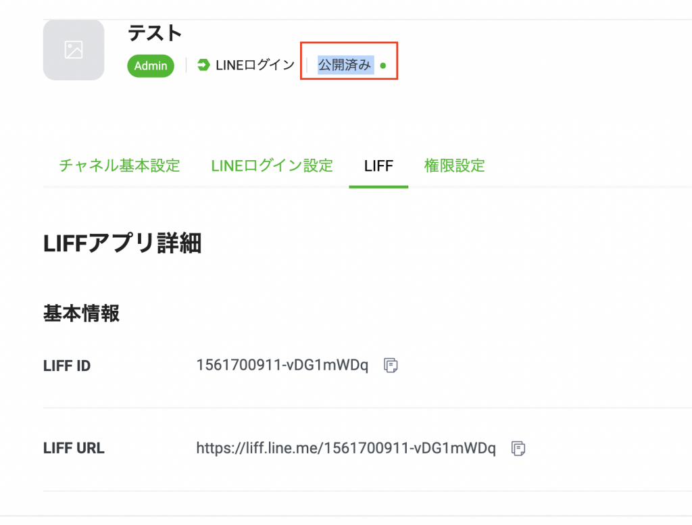Click the LIFF ID field label
Screen dimensions: 692x525
coord(67,366)
